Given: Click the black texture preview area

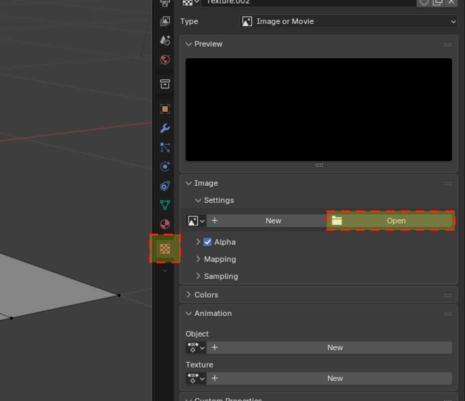Looking at the screenshot, I should [x=319, y=109].
